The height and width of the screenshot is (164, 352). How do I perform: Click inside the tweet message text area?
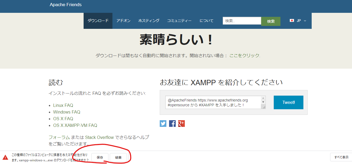coord(213,102)
